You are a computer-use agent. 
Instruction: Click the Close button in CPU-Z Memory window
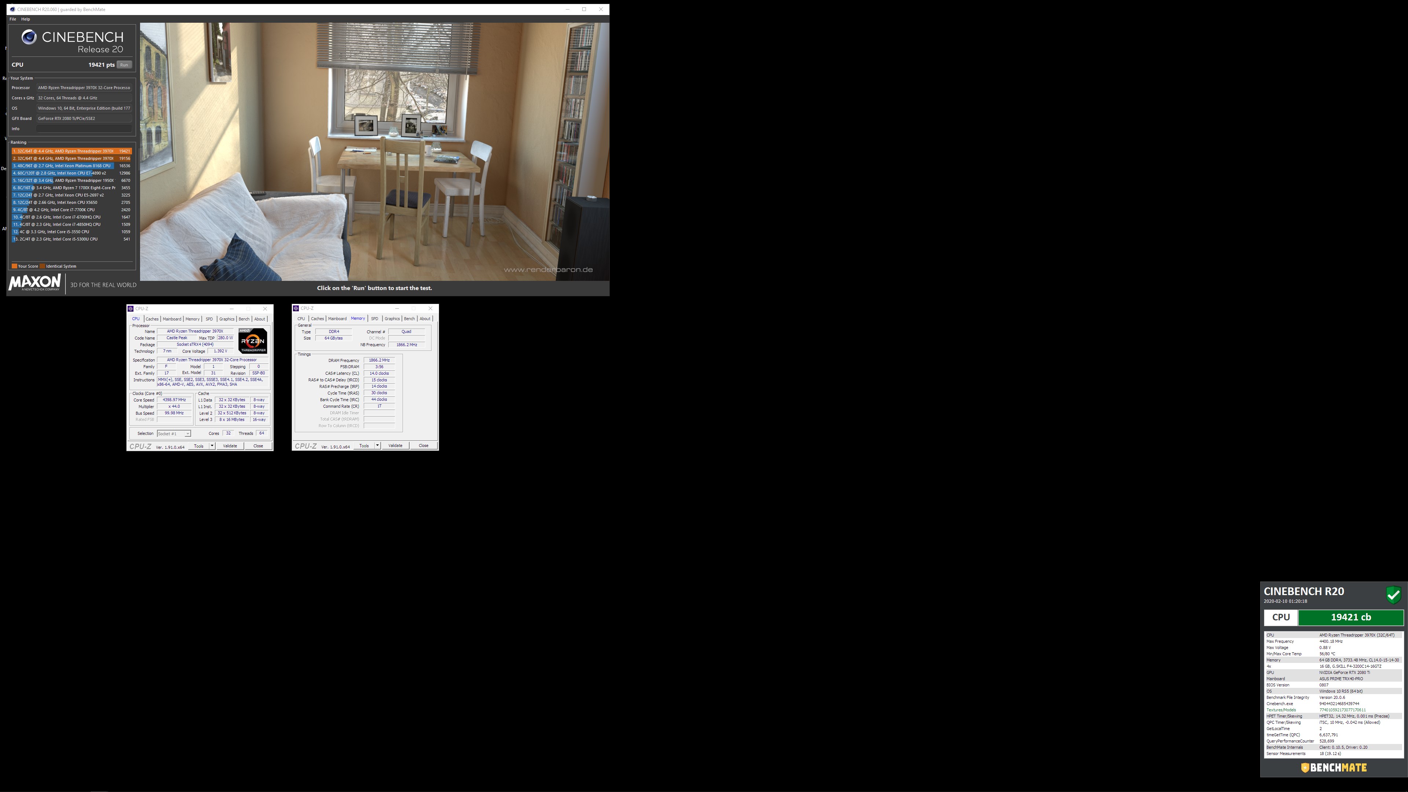pos(423,445)
